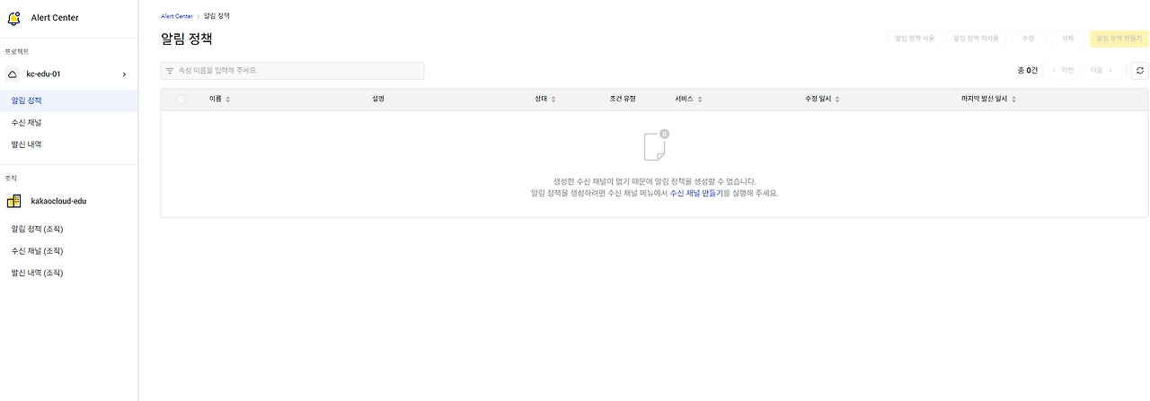The width and height of the screenshot is (1150, 401).
Task: Click the 삭제 button
Action: [1067, 39]
